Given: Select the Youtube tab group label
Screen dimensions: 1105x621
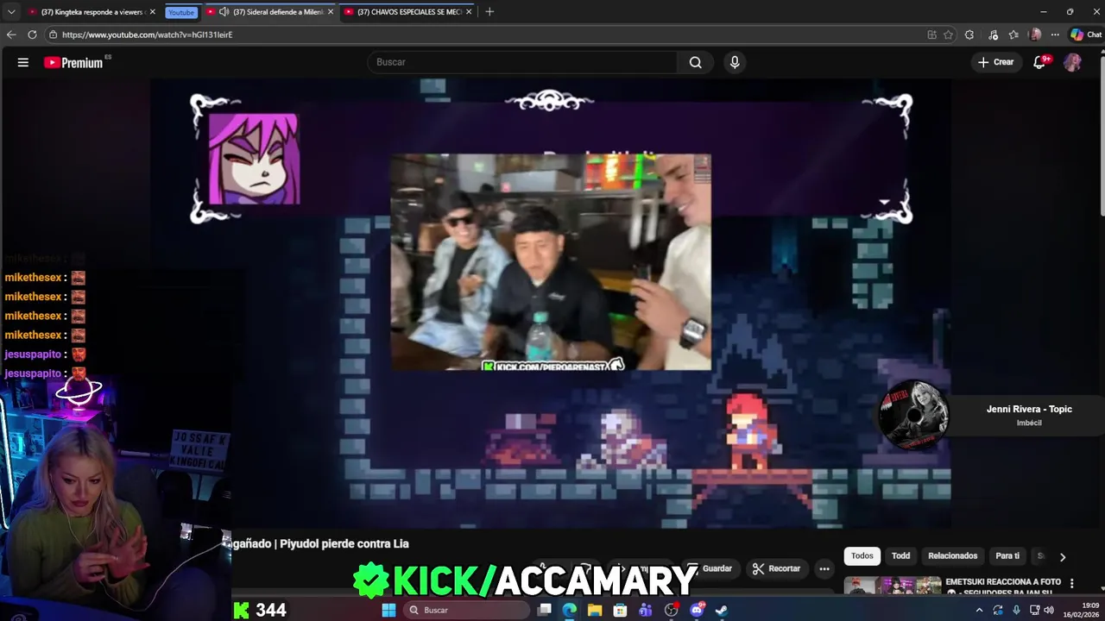Looking at the screenshot, I should 181,12.
